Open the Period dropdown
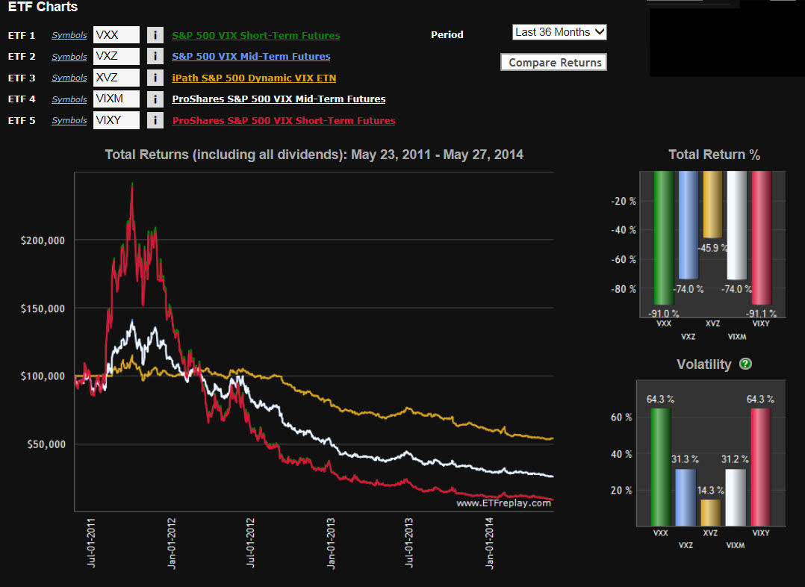The image size is (805, 587). point(559,32)
